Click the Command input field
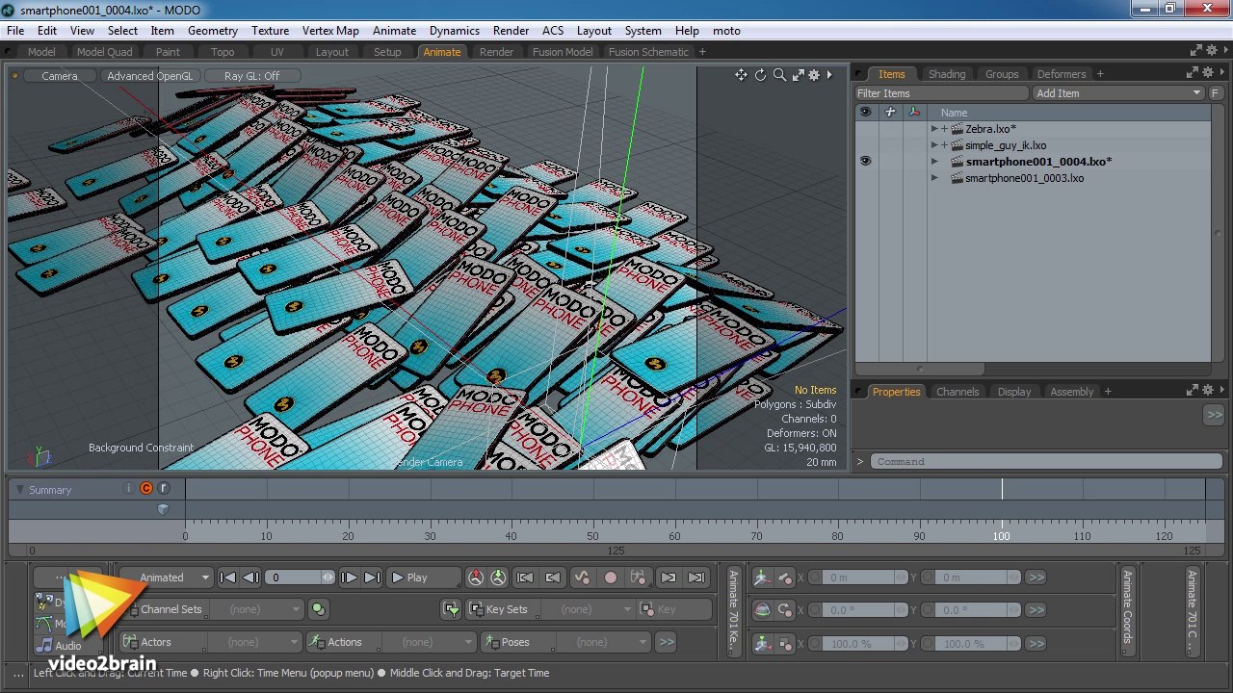This screenshot has width=1233, height=693. coord(1047,462)
